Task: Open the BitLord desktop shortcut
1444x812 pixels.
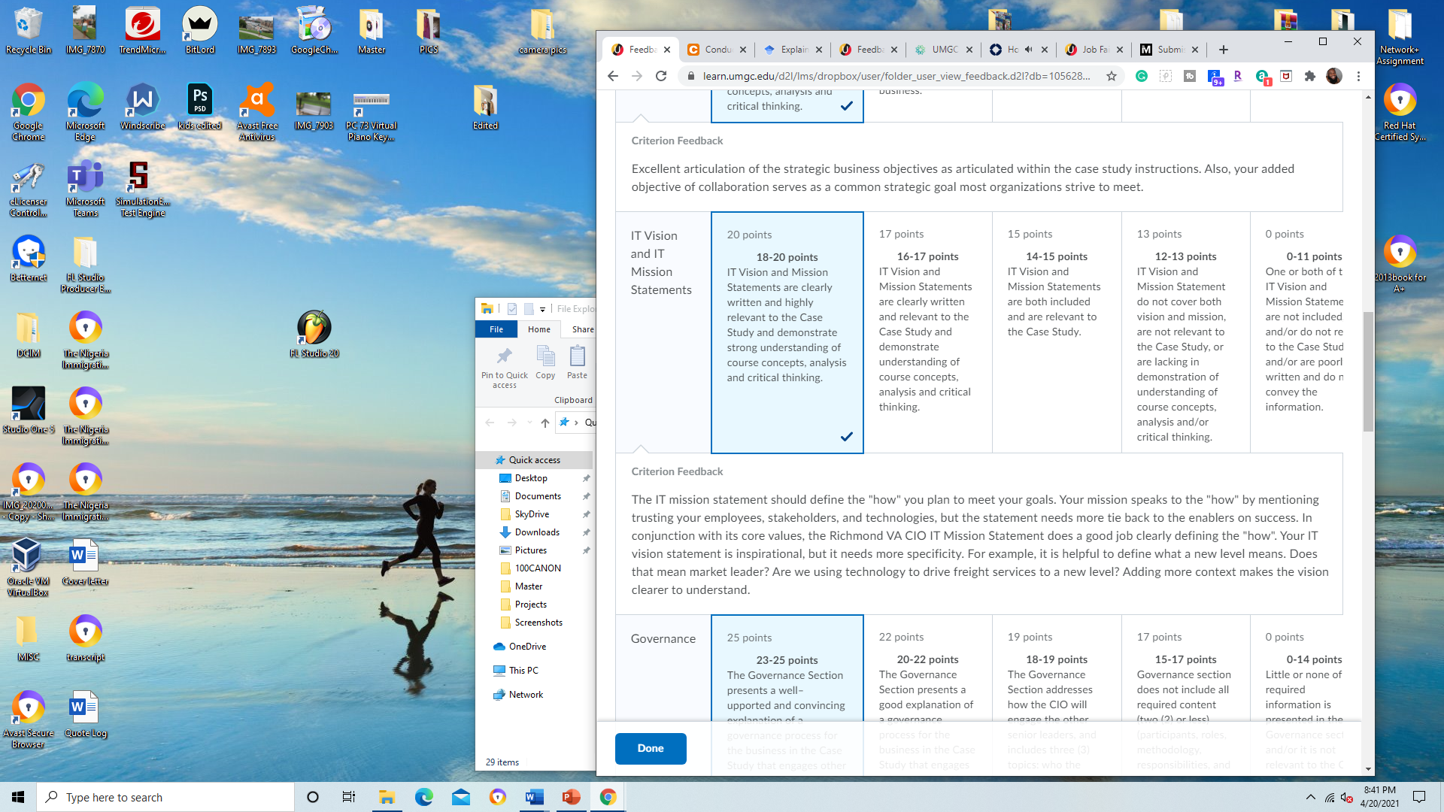Action: coord(199,31)
